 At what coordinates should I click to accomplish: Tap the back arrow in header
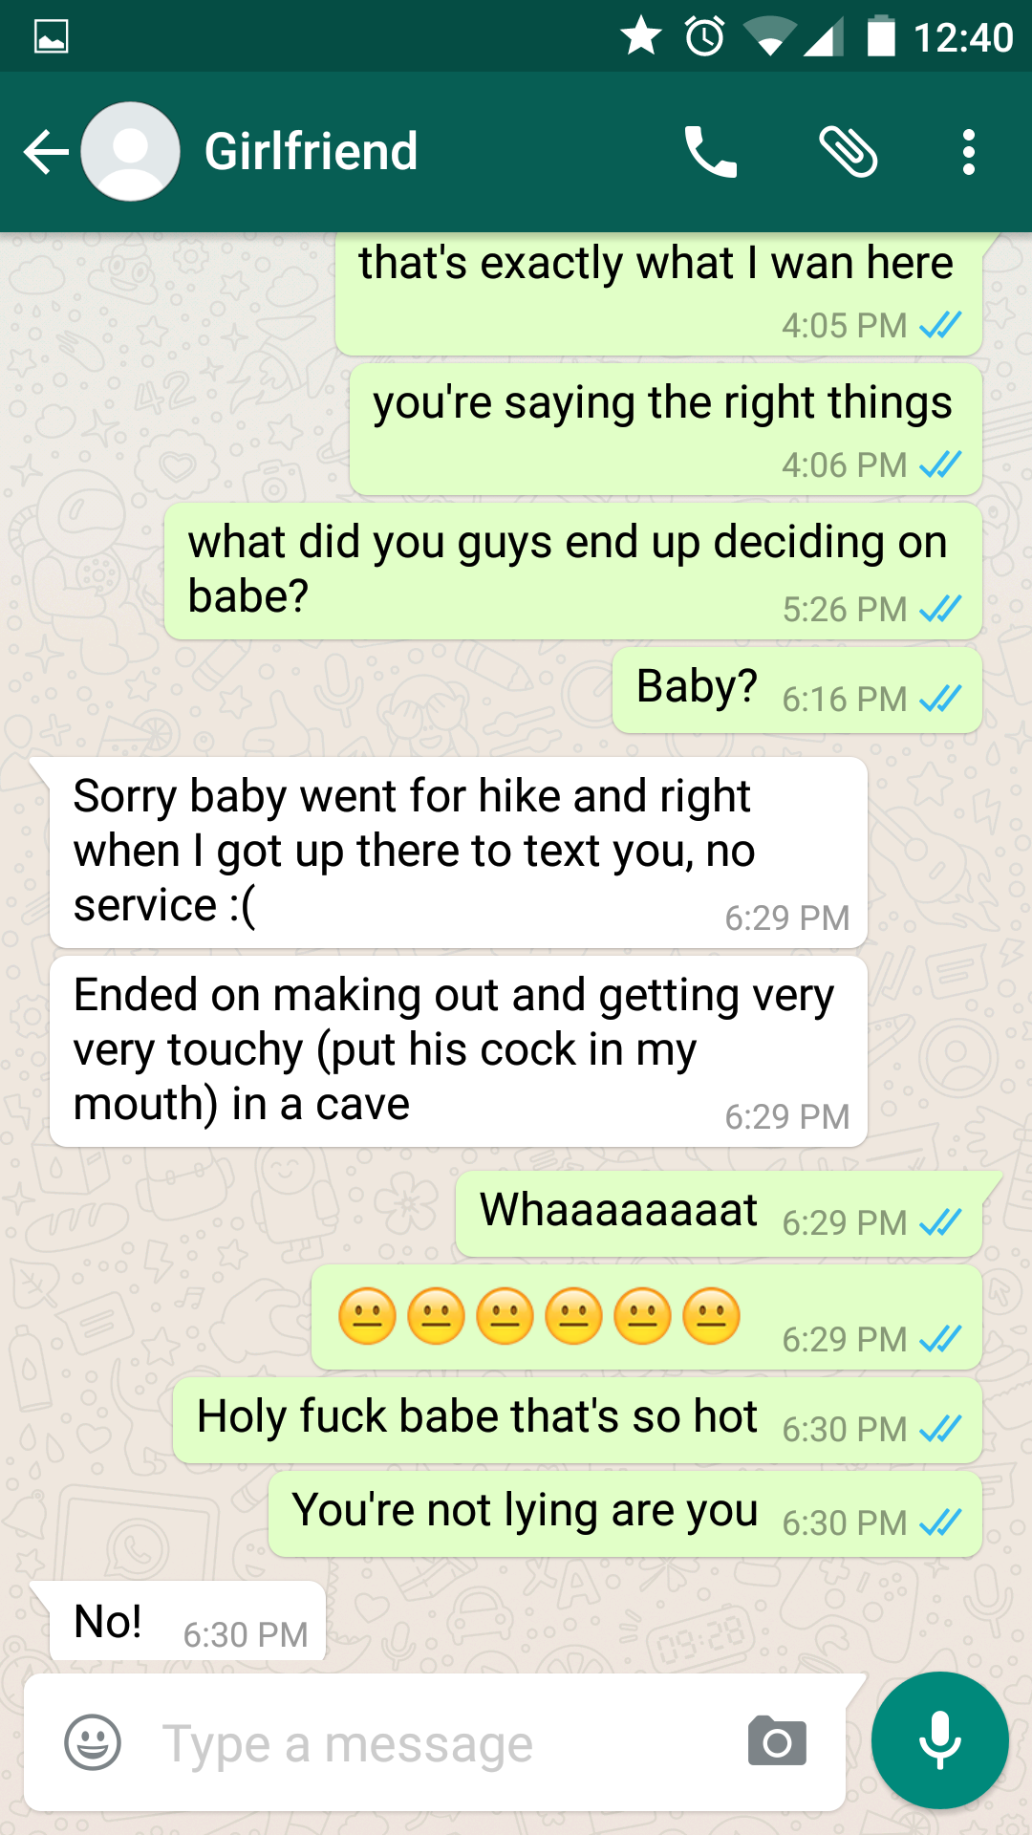(x=46, y=152)
